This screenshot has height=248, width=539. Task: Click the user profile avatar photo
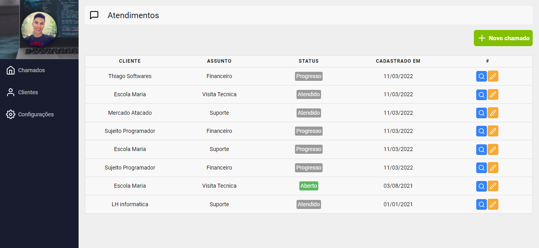point(39,30)
